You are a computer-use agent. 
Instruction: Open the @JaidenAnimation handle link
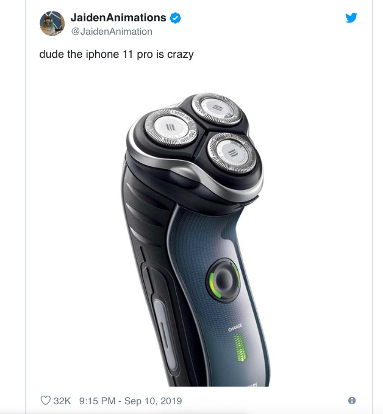112,32
